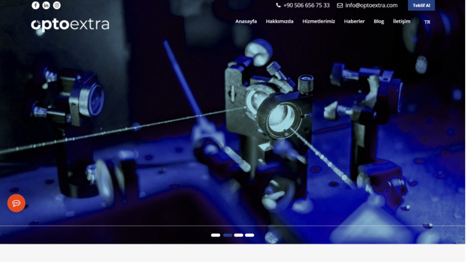Open the Hakkımızda page
Screen dimensions: 466x262
click(x=279, y=22)
